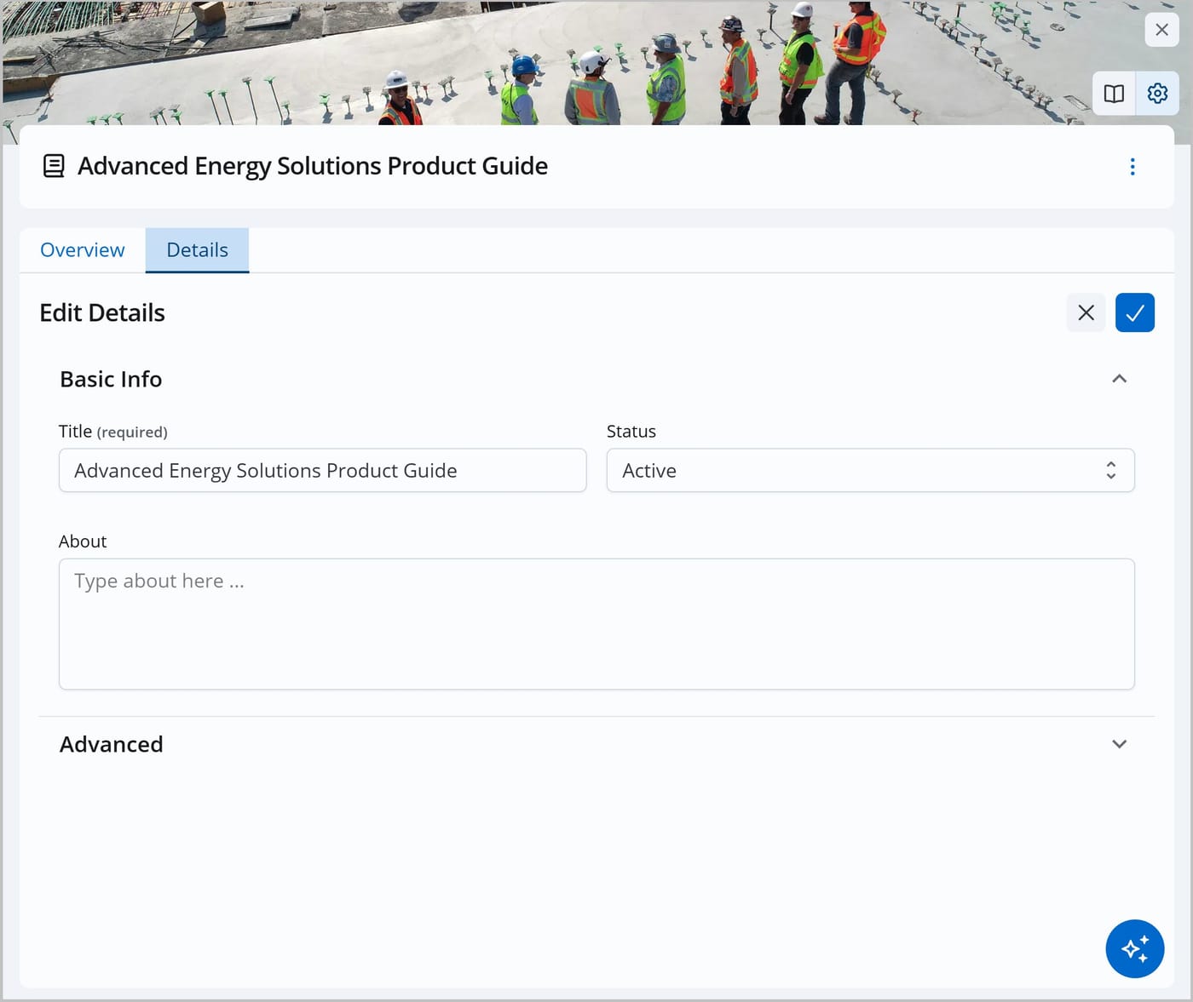The height and width of the screenshot is (1002, 1193).
Task: Cancel editing with the X button
Action: click(x=1086, y=312)
